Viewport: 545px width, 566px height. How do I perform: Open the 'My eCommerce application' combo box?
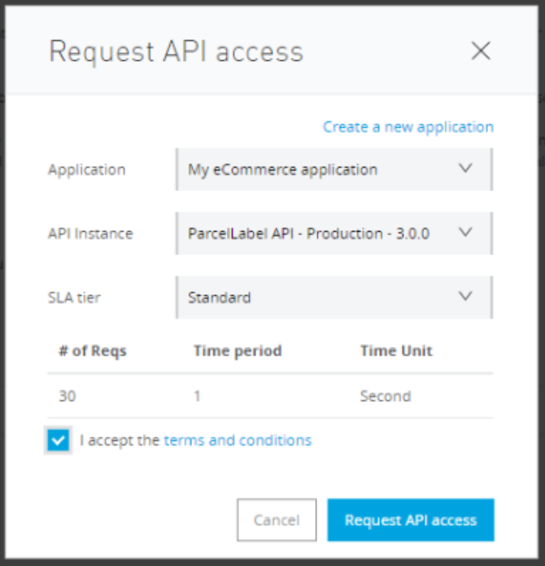coord(325,169)
